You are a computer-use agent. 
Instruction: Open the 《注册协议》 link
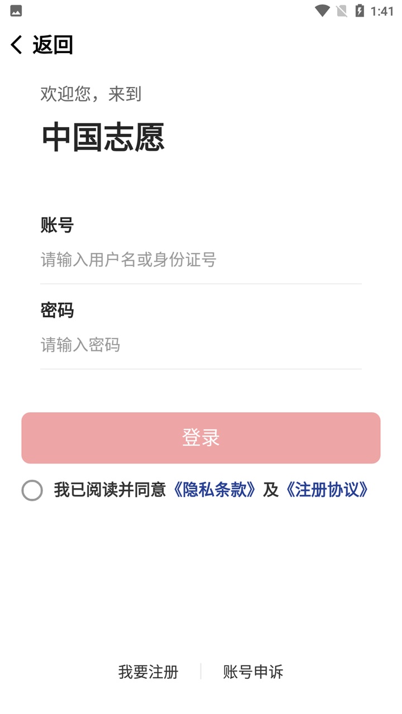click(327, 490)
